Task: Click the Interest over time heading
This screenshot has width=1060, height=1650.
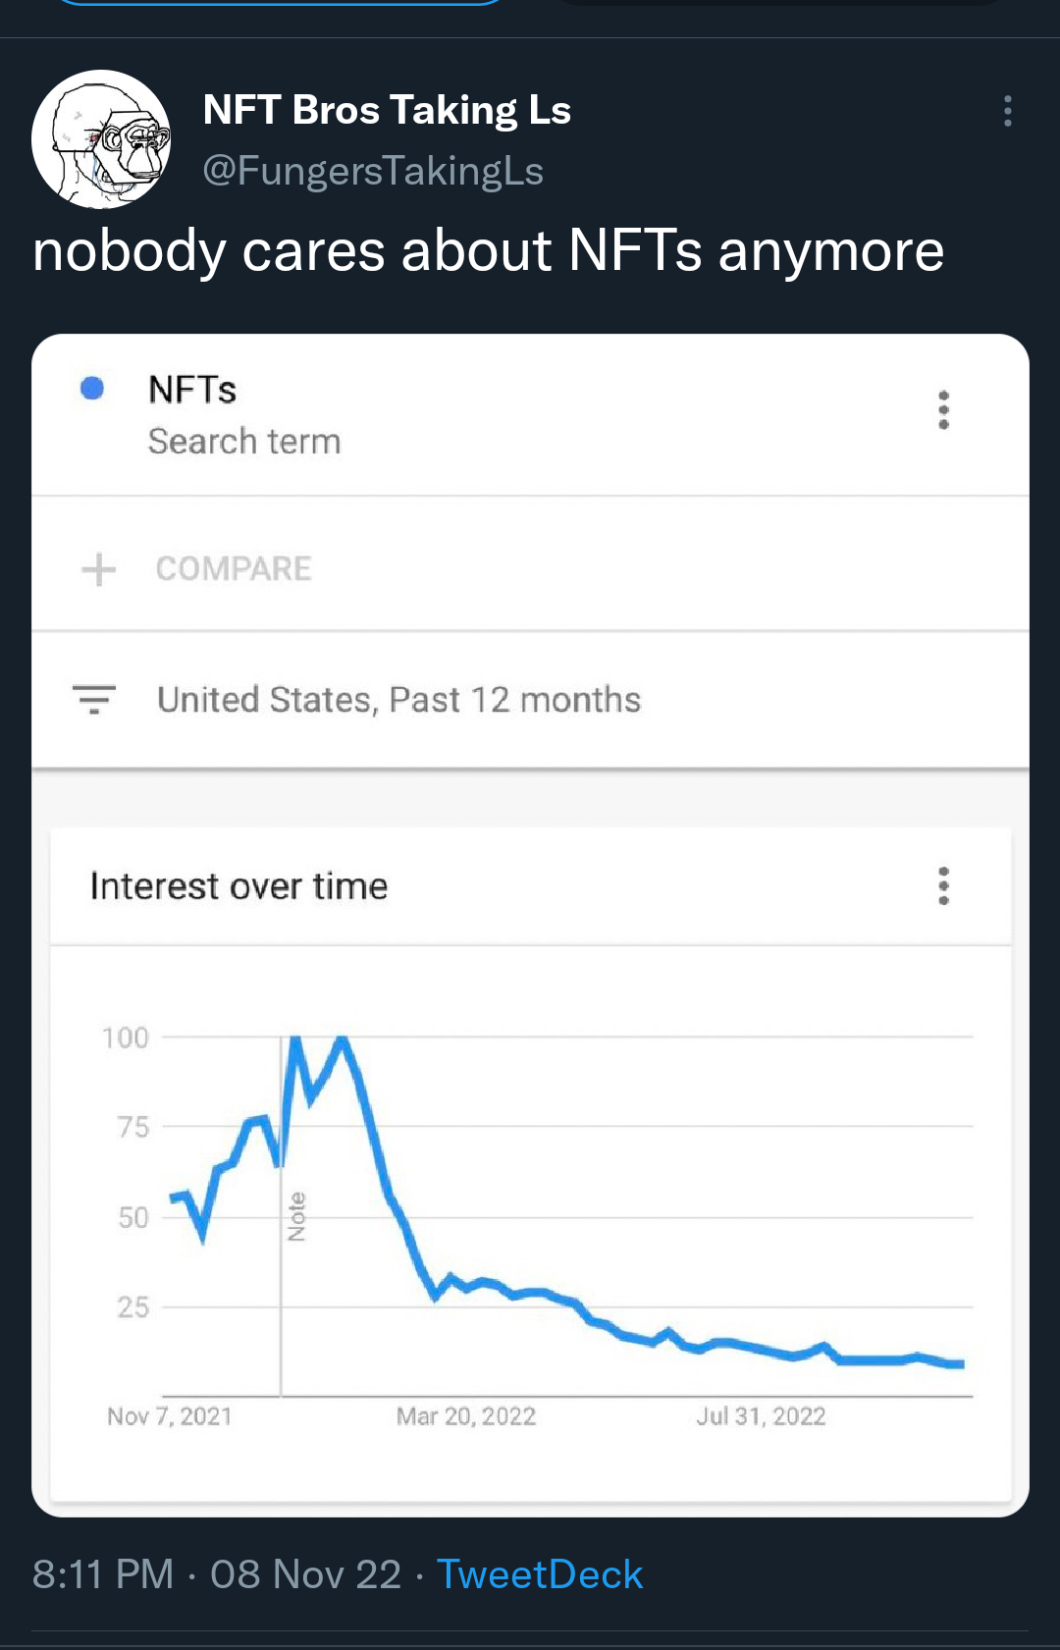Action: click(x=238, y=886)
